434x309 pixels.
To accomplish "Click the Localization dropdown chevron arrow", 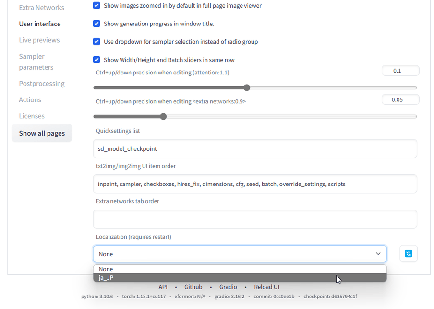I will coord(378,254).
